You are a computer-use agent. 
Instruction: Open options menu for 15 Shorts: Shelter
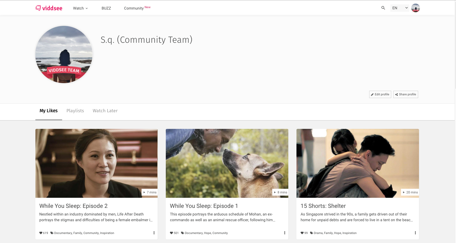tap(415, 233)
